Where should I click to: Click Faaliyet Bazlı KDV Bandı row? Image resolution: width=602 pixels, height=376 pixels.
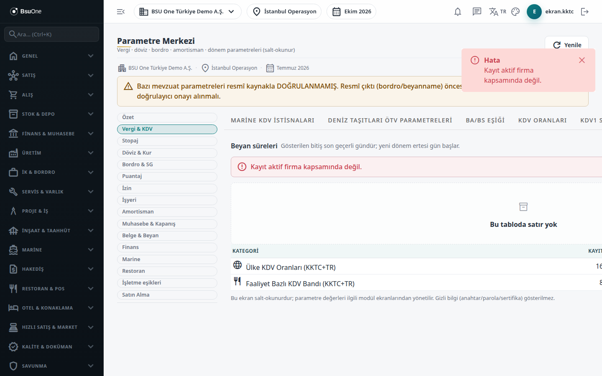(416, 283)
